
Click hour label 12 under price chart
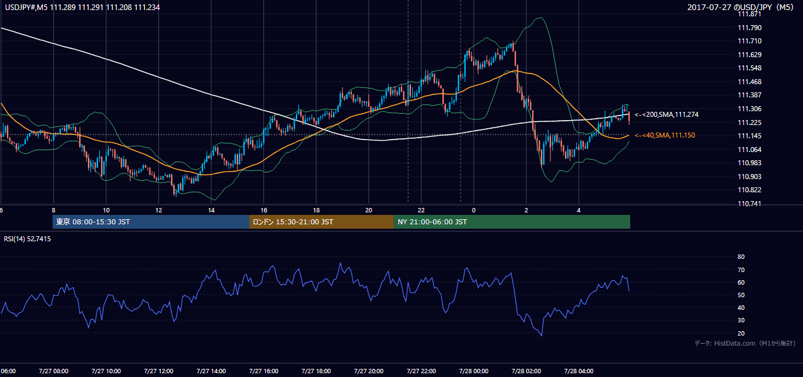click(x=159, y=210)
